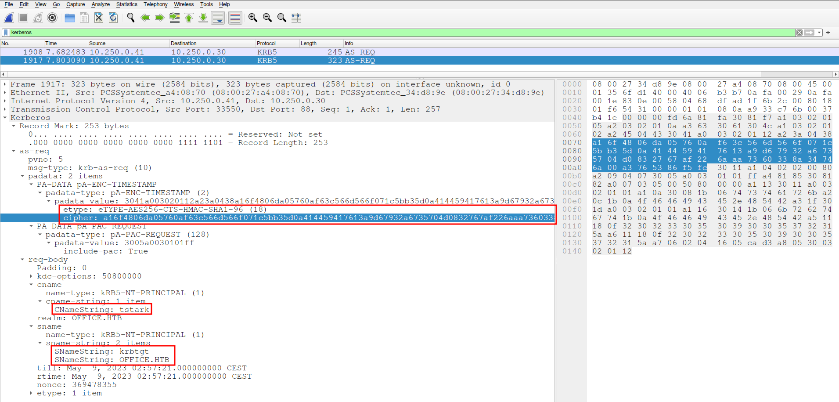This screenshot has height=402, width=839.
Task: Sort packets by the Length column
Action: (x=321, y=43)
